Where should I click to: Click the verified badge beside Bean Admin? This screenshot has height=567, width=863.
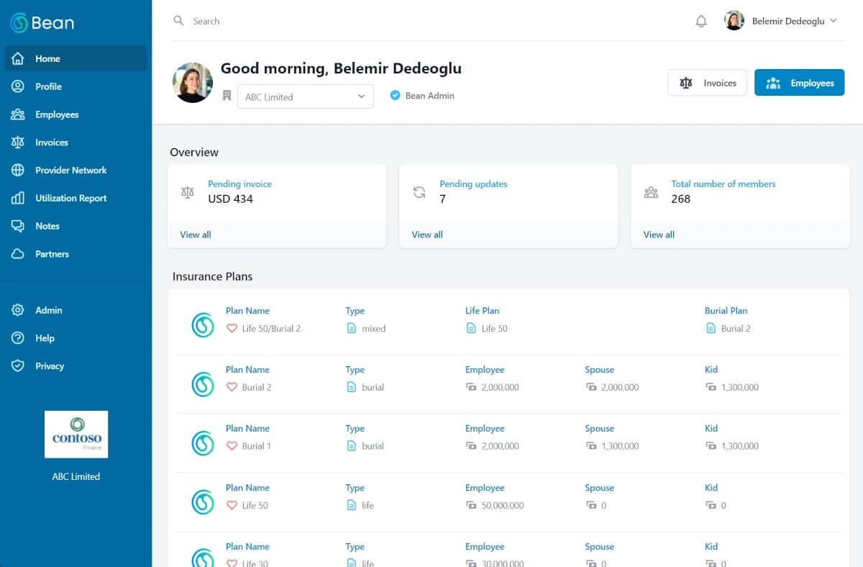395,95
